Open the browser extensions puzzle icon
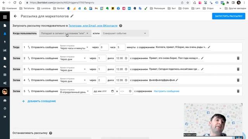The width and height of the screenshot is (248, 139). 227,3
